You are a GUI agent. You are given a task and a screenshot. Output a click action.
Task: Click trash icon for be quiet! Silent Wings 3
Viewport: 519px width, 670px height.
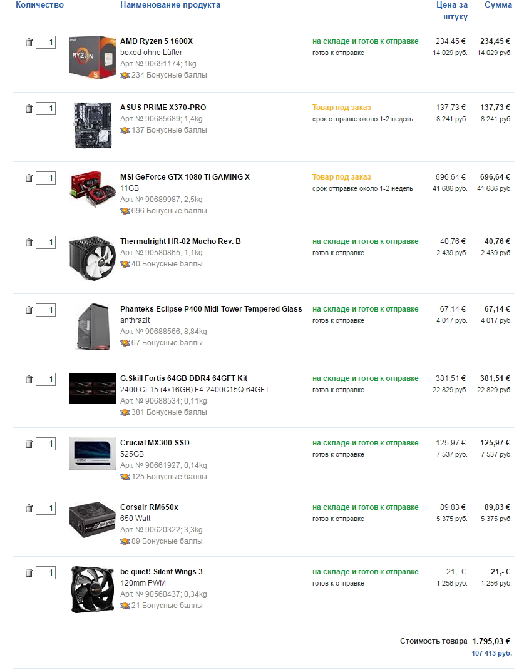click(x=29, y=573)
